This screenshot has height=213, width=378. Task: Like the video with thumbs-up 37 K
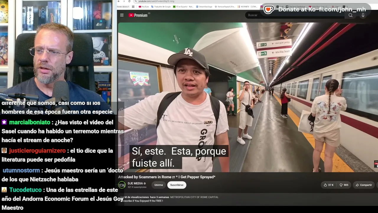tap(328, 185)
